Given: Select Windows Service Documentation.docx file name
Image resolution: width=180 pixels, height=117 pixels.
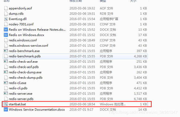Looking at the screenshot, I should [x=37, y=109].
